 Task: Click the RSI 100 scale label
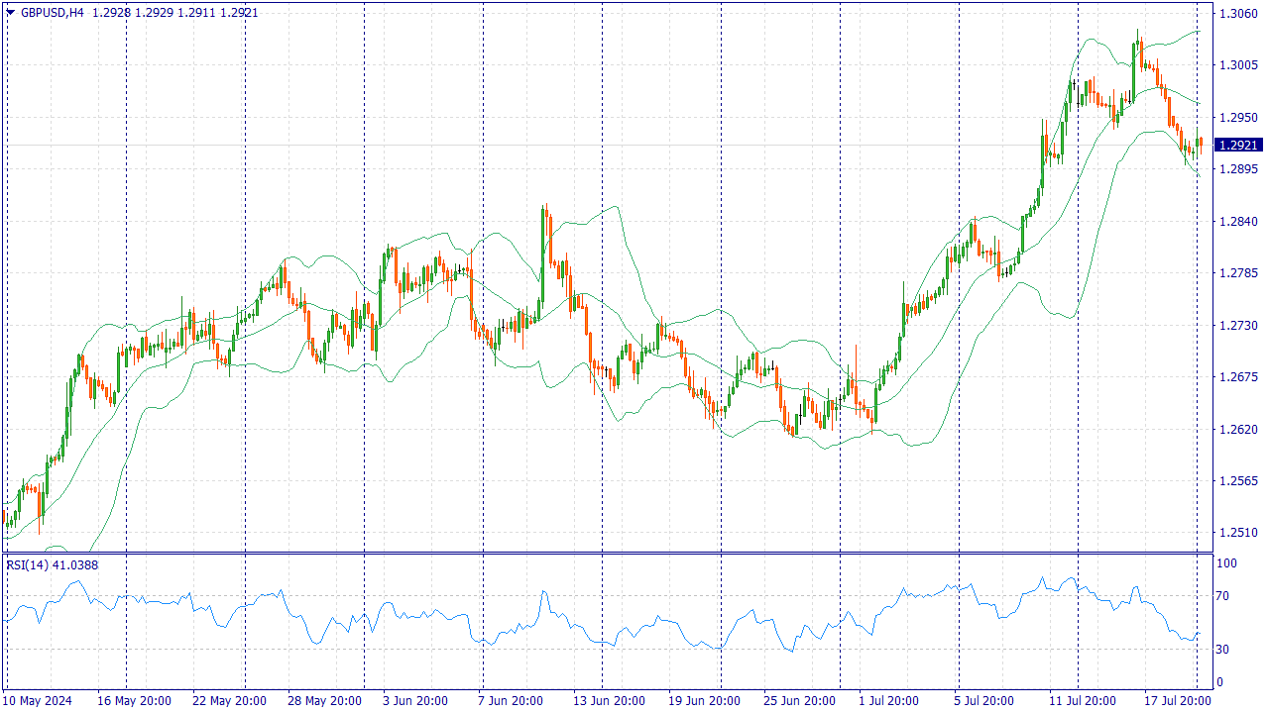tap(1226, 563)
